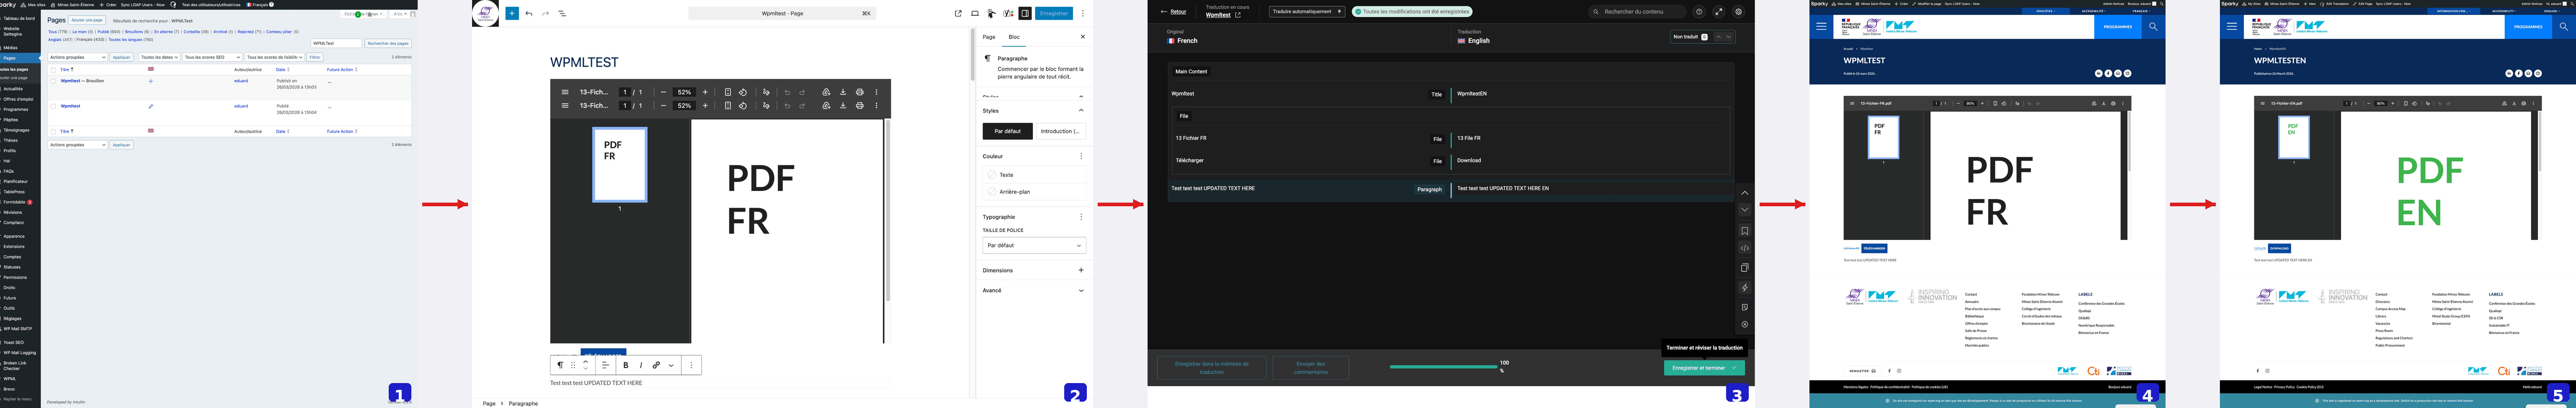Tick the published Wpmltest page checkbox
Image resolution: width=2576 pixels, height=408 pixels.
pyautogui.click(x=54, y=106)
